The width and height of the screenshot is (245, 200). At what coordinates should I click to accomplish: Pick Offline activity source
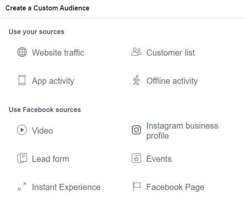[x=172, y=81]
